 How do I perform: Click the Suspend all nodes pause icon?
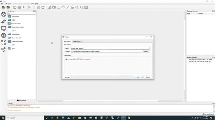[34, 7]
